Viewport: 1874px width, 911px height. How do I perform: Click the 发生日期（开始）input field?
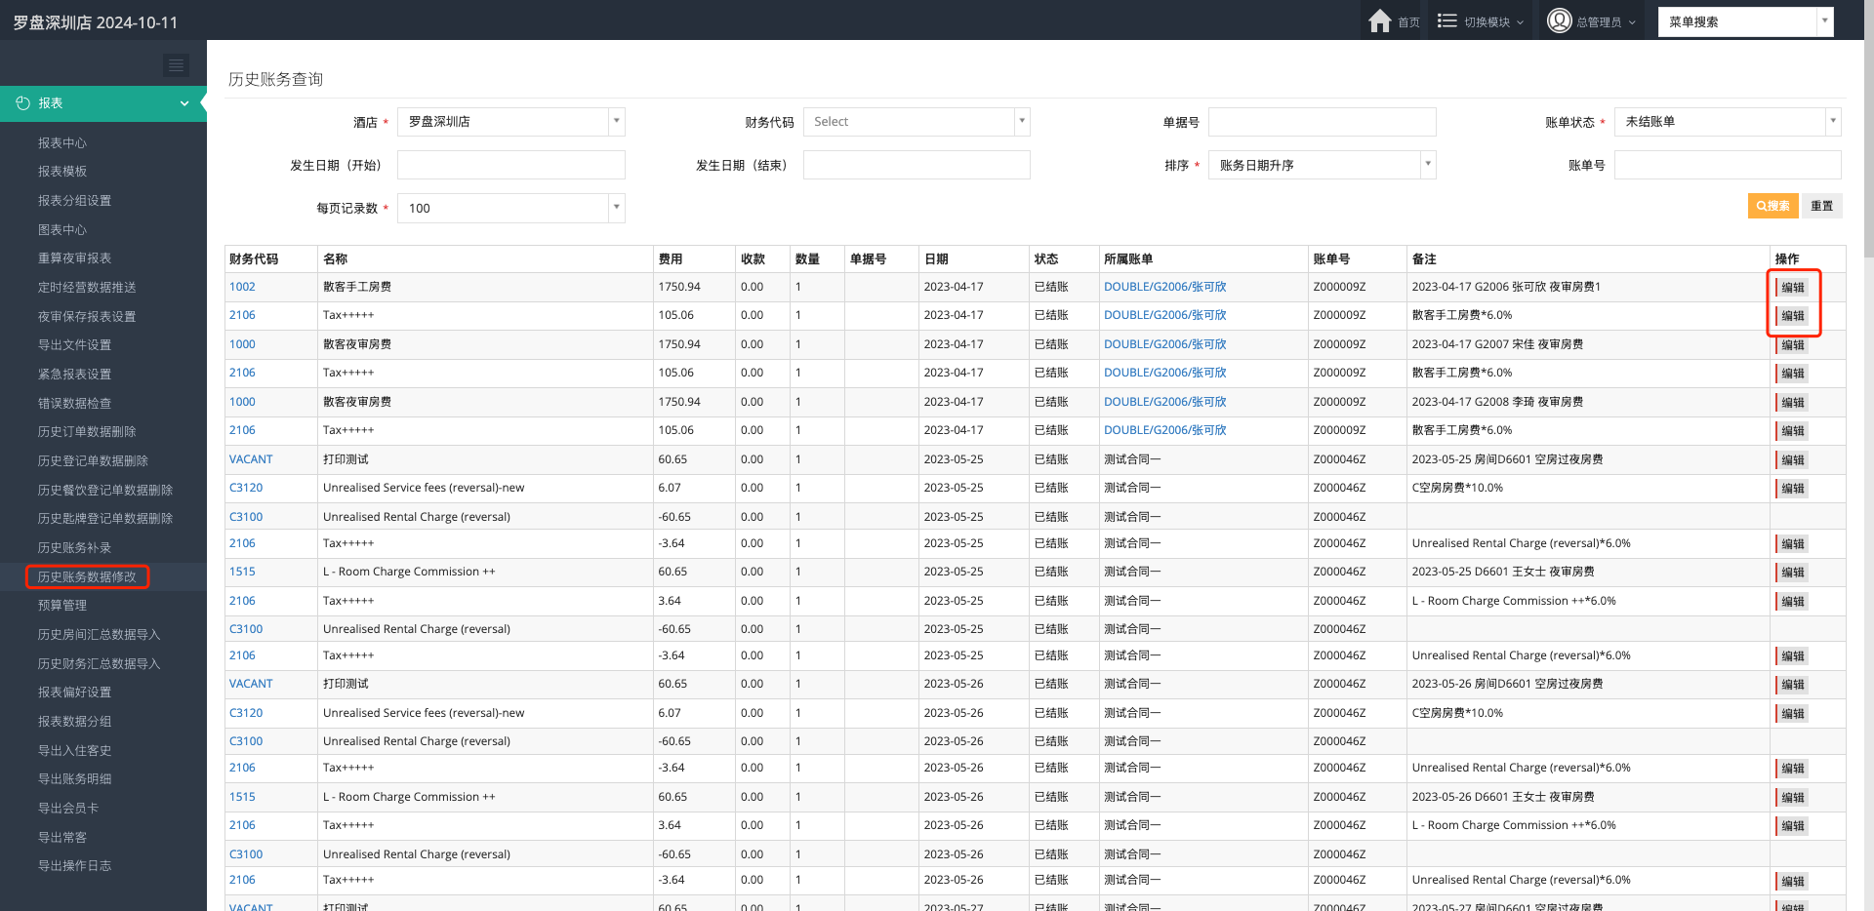pos(511,165)
